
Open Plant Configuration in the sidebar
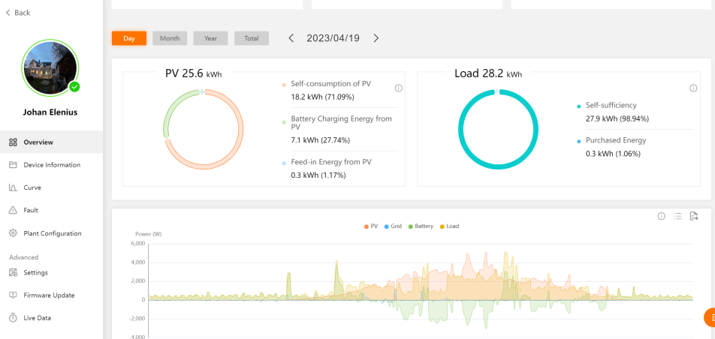[51, 233]
